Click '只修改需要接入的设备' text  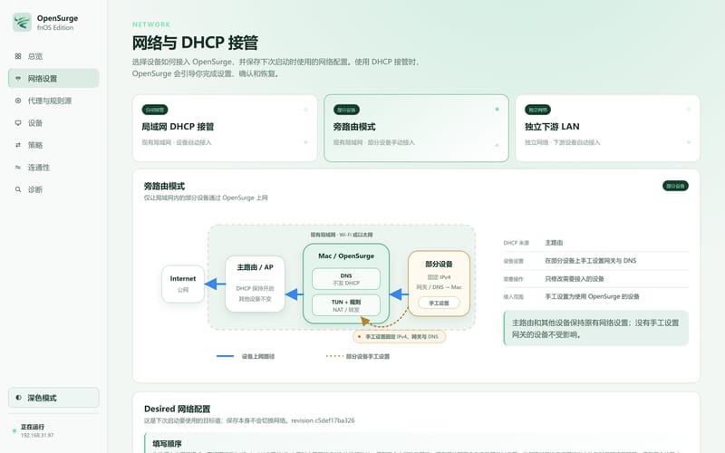click(575, 279)
